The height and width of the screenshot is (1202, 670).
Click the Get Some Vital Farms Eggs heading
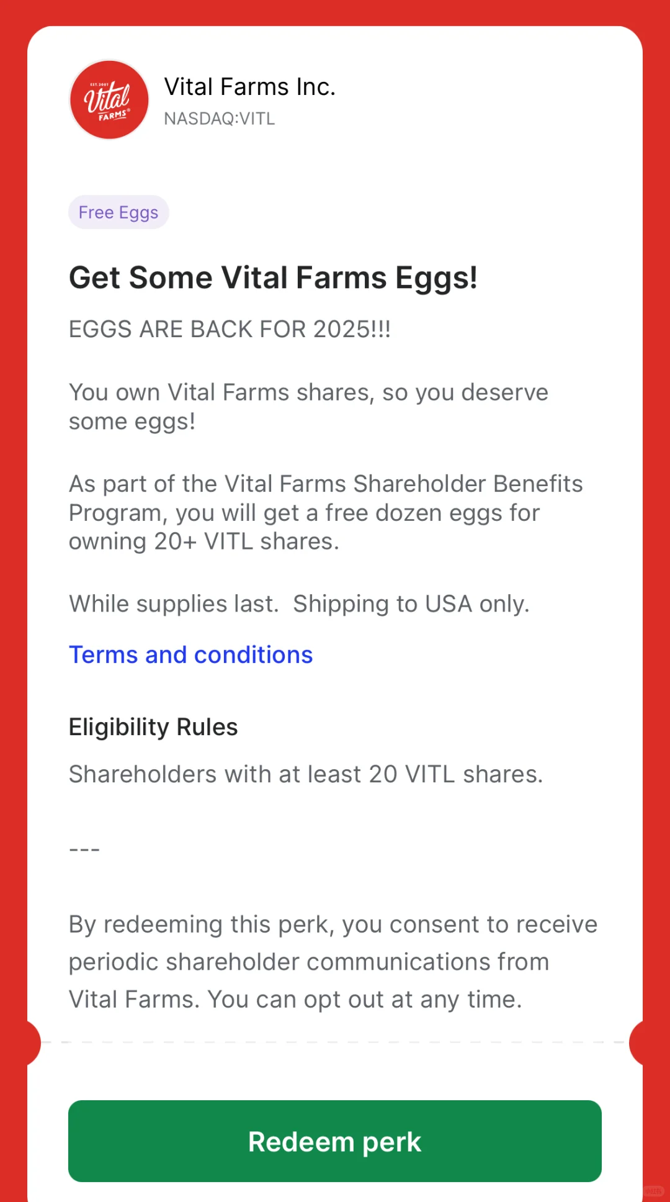pos(273,278)
